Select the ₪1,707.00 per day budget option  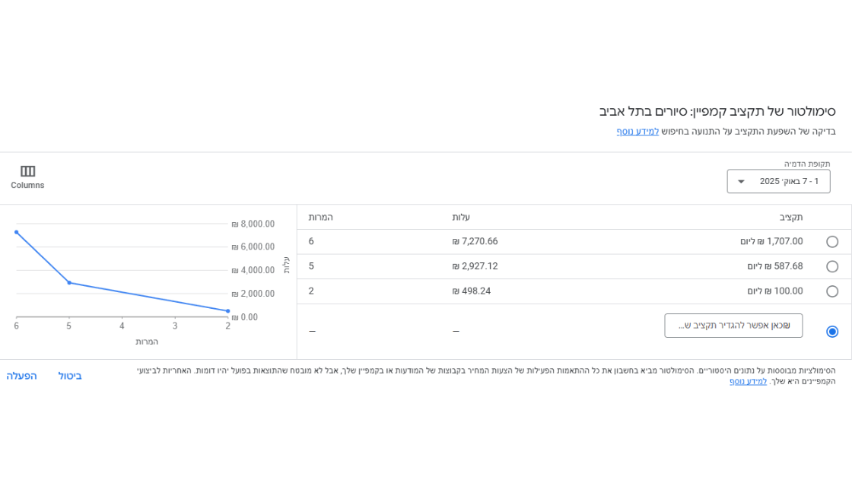832,242
